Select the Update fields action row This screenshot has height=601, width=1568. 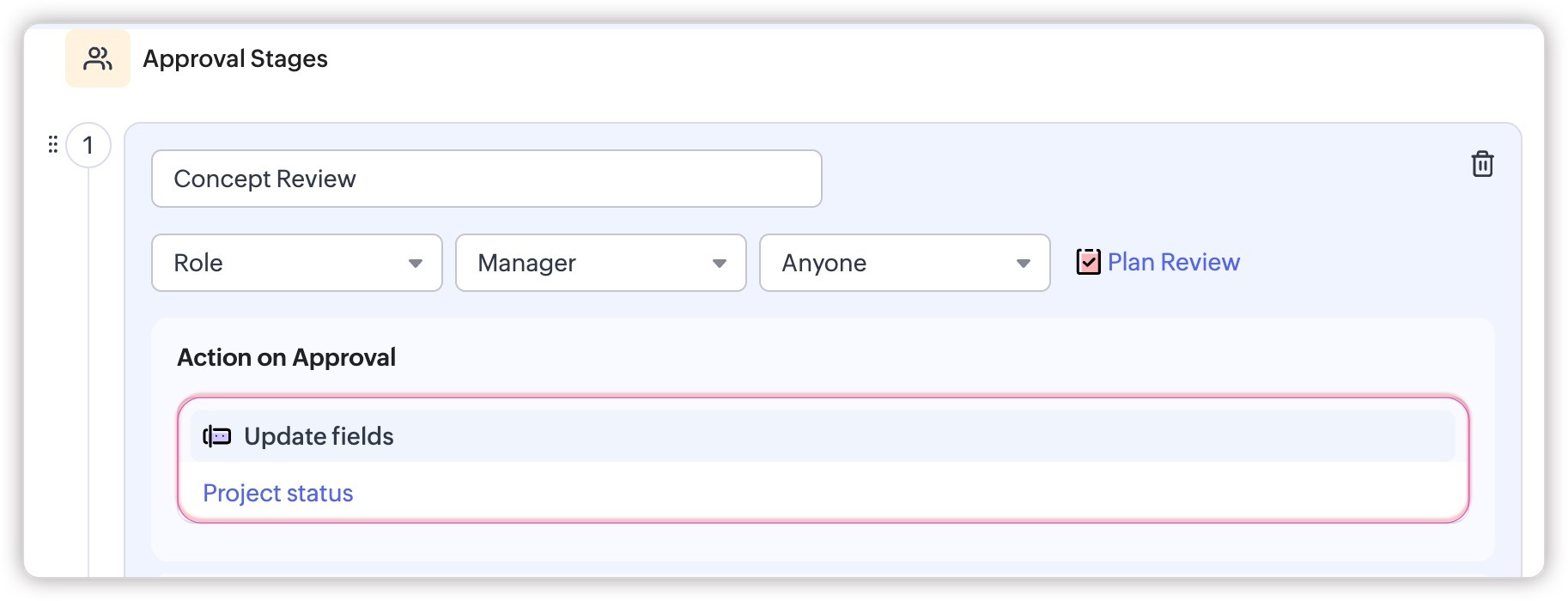(x=823, y=436)
